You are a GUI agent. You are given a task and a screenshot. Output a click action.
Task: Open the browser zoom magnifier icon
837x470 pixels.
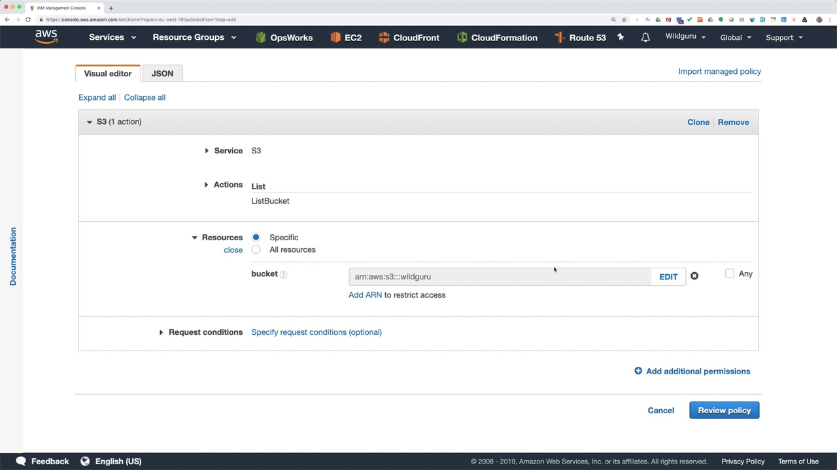coord(613,20)
